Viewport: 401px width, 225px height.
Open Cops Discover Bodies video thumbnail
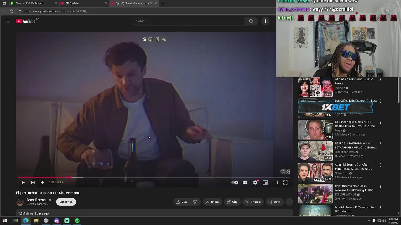tap(315, 194)
